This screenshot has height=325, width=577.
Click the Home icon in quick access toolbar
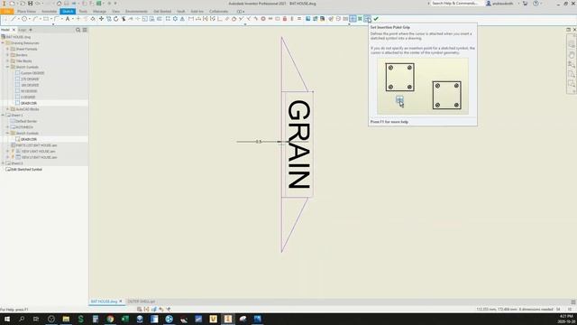pyautogui.click(x=59, y=4)
